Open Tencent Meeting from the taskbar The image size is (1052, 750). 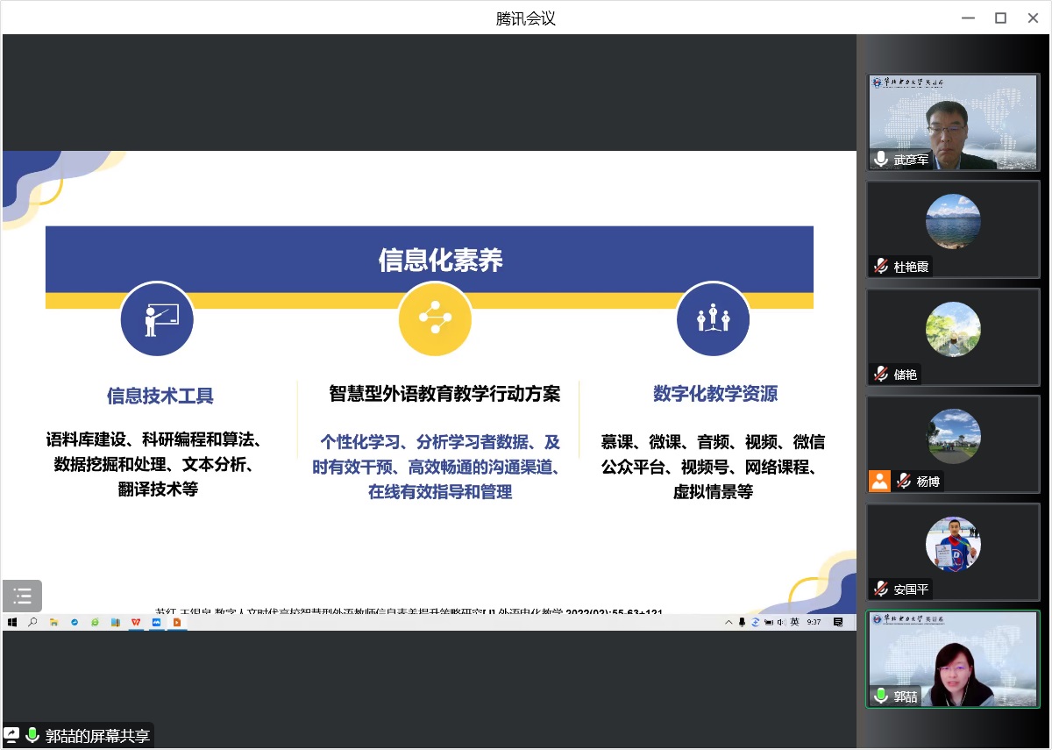coord(156,621)
